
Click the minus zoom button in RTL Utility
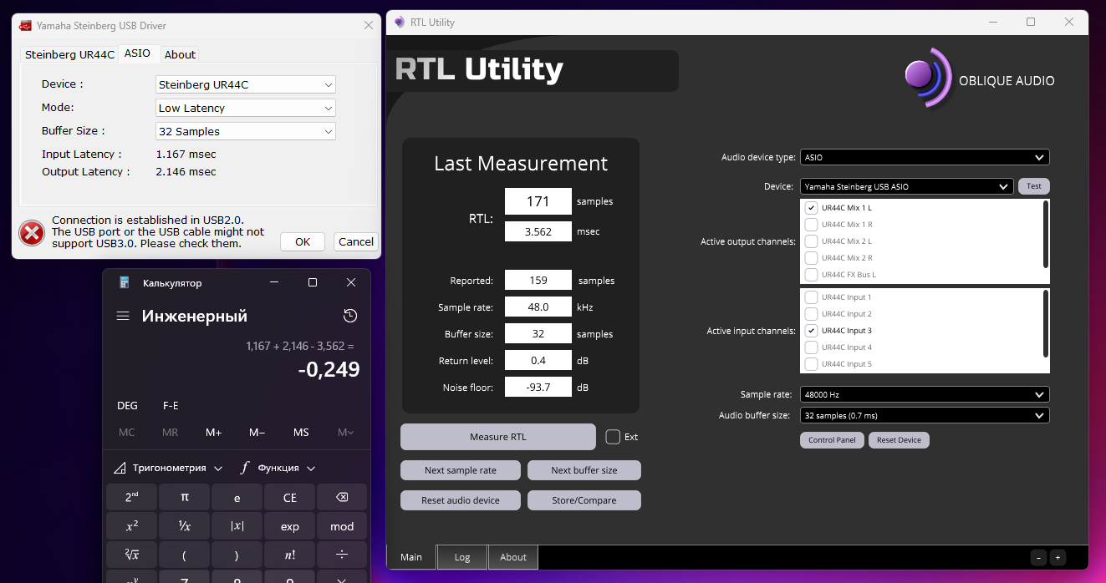[1038, 557]
